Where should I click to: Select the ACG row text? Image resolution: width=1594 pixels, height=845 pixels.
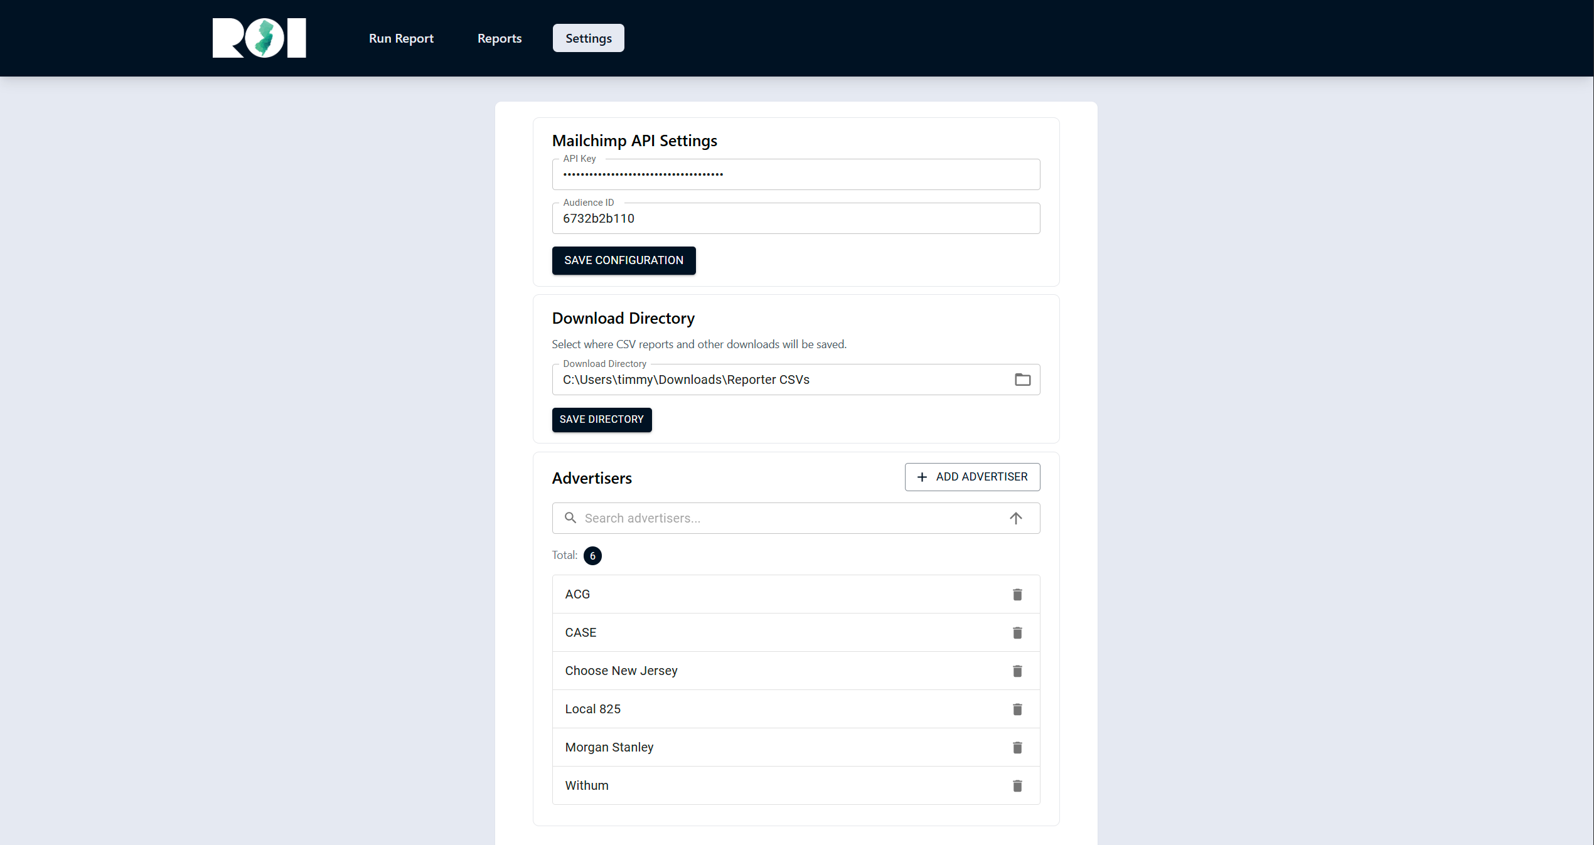577,594
